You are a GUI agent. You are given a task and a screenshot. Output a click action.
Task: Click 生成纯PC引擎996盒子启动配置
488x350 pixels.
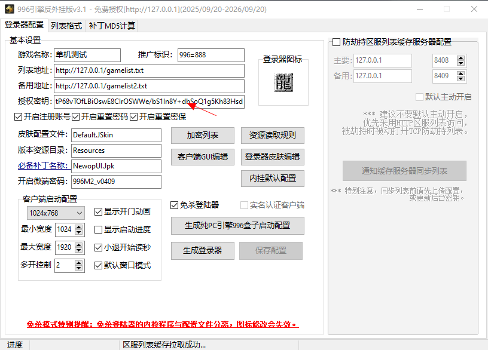239,226
